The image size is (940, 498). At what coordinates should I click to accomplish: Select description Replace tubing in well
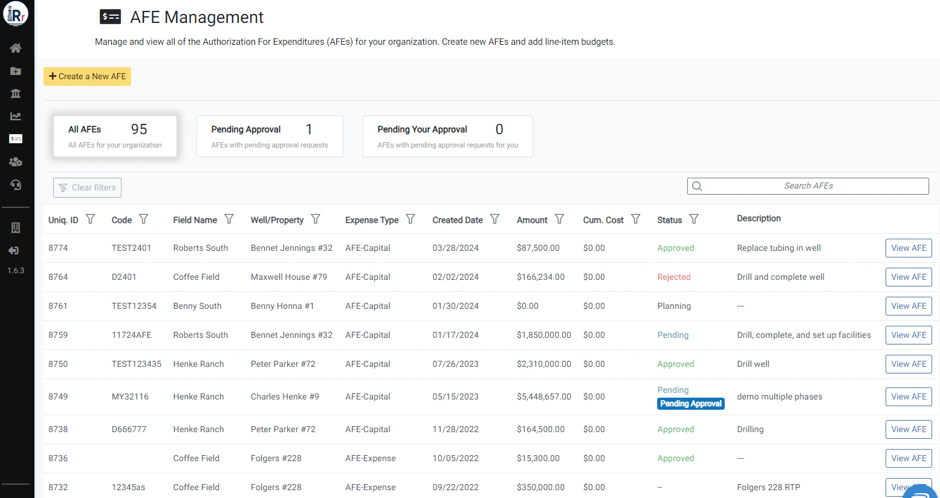click(x=779, y=248)
